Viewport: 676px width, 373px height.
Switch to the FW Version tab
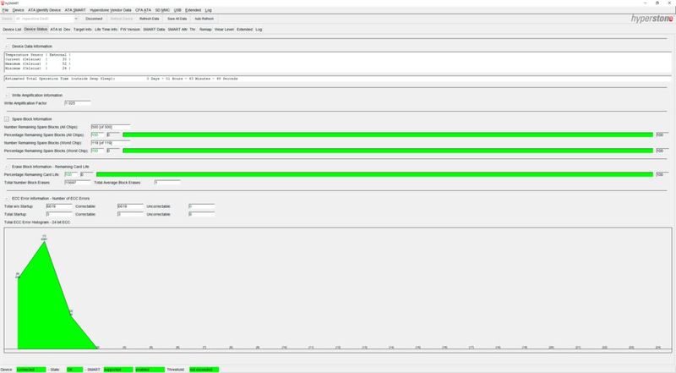(x=130, y=30)
